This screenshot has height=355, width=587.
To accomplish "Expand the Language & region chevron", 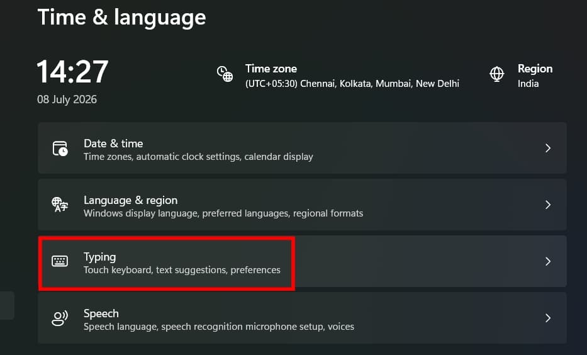I will point(548,205).
